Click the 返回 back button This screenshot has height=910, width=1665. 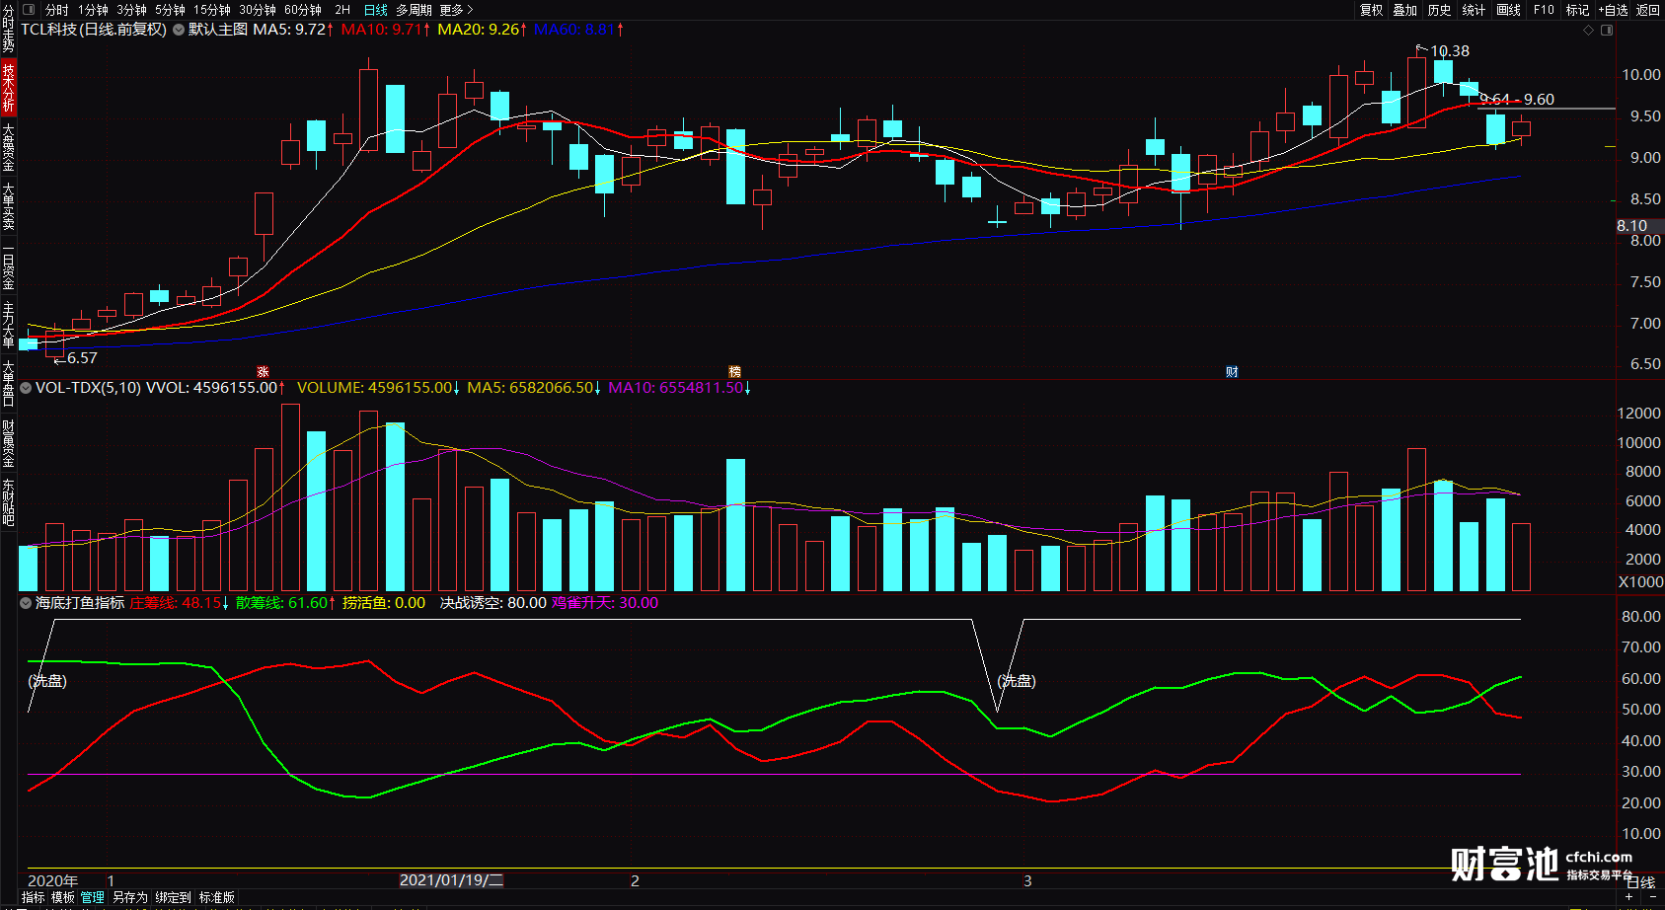coord(1648,10)
